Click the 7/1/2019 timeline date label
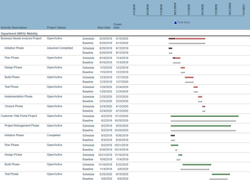This screenshot has width=250, height=181. click(161, 10)
